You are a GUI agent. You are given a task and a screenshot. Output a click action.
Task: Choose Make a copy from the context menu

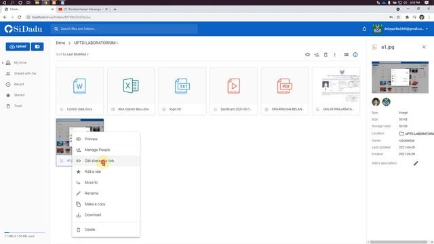click(x=106, y=204)
